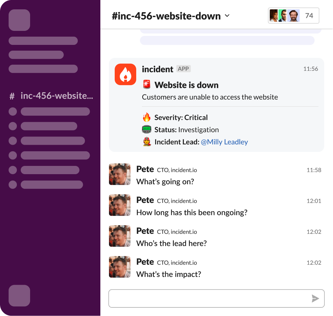Expand the channel name dropdown chevron
Viewport: 333px width, 316px height.
click(x=227, y=15)
